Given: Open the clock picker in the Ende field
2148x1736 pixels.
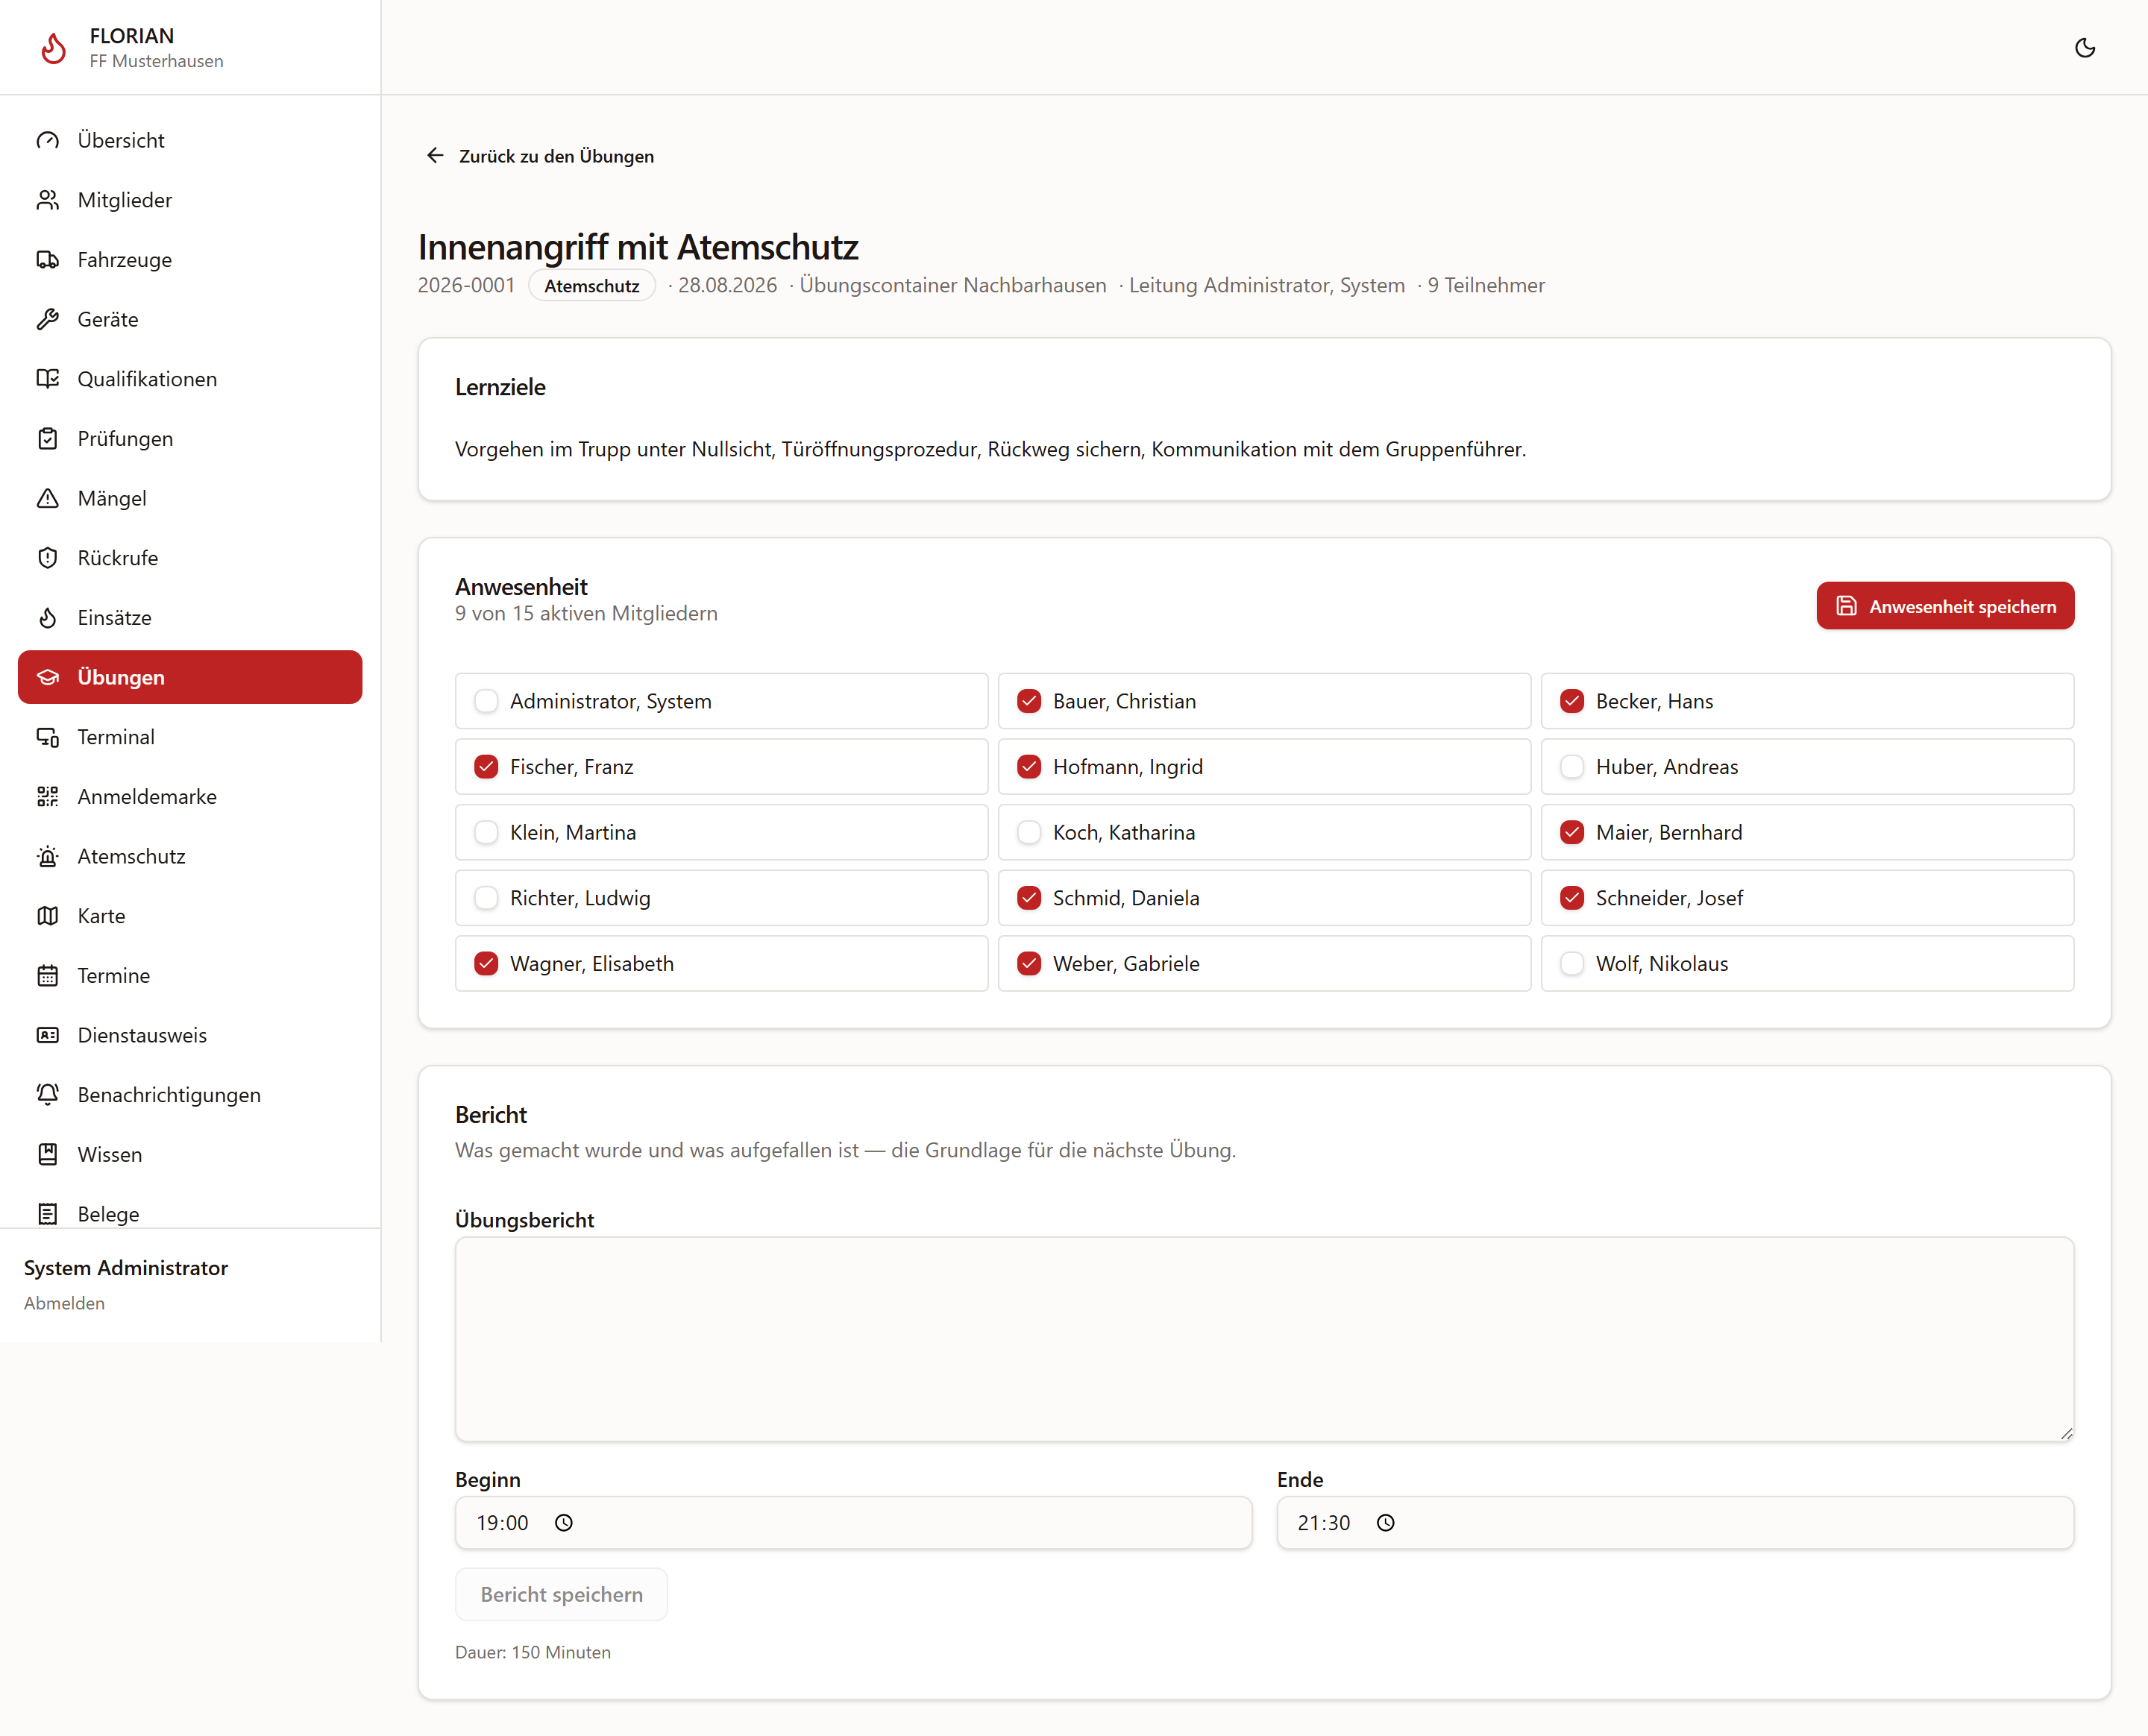Looking at the screenshot, I should coord(1385,1522).
